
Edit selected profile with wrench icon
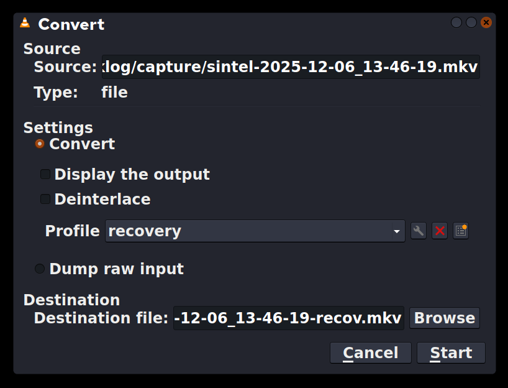419,231
